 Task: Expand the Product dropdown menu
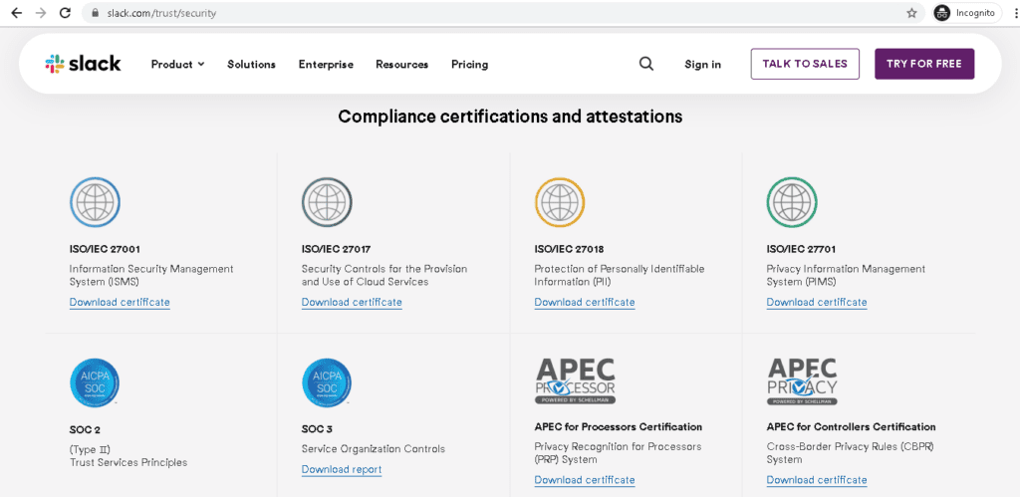(177, 65)
